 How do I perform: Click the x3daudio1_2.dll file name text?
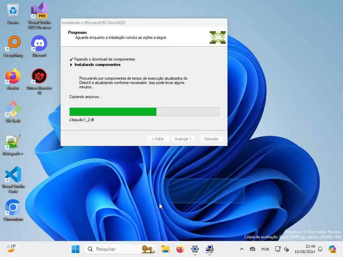[x=81, y=120]
